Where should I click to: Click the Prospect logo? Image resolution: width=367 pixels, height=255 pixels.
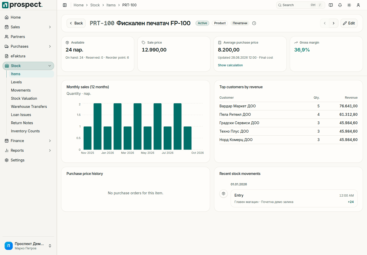click(x=22, y=5)
